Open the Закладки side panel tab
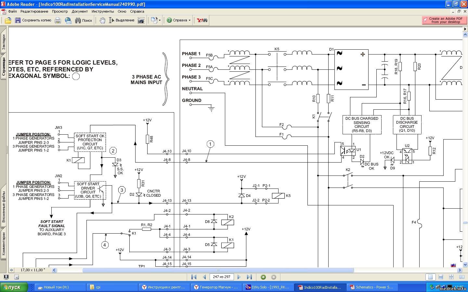Viewport: 468px width, 292px height. [x=4, y=42]
